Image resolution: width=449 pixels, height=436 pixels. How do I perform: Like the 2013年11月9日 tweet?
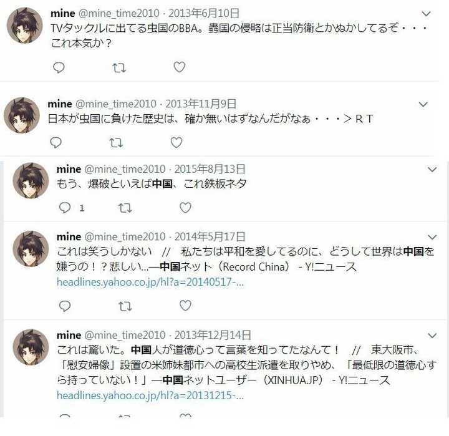click(x=176, y=142)
